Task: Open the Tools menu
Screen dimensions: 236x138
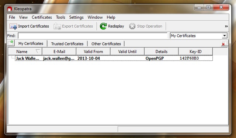Action: [x=60, y=17]
